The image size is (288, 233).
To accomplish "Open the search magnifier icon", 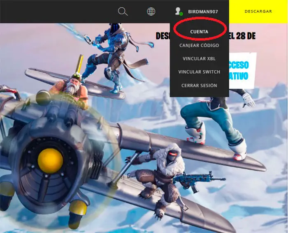I will click(x=123, y=12).
